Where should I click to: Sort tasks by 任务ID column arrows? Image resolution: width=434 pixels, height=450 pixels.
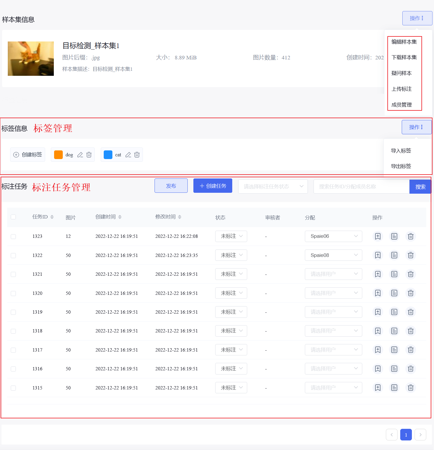click(x=52, y=217)
